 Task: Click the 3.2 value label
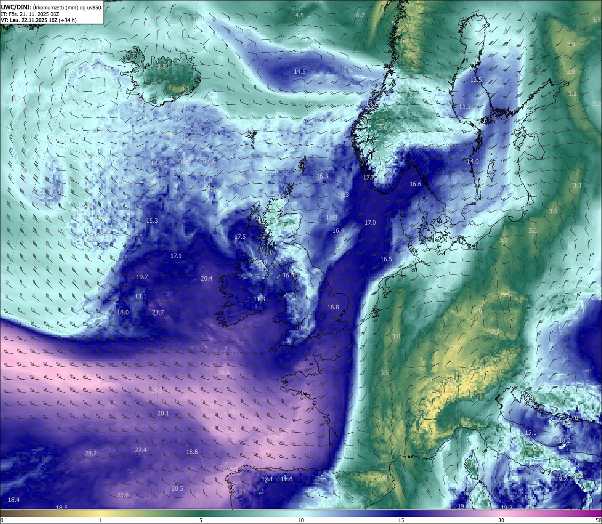[532, 231]
